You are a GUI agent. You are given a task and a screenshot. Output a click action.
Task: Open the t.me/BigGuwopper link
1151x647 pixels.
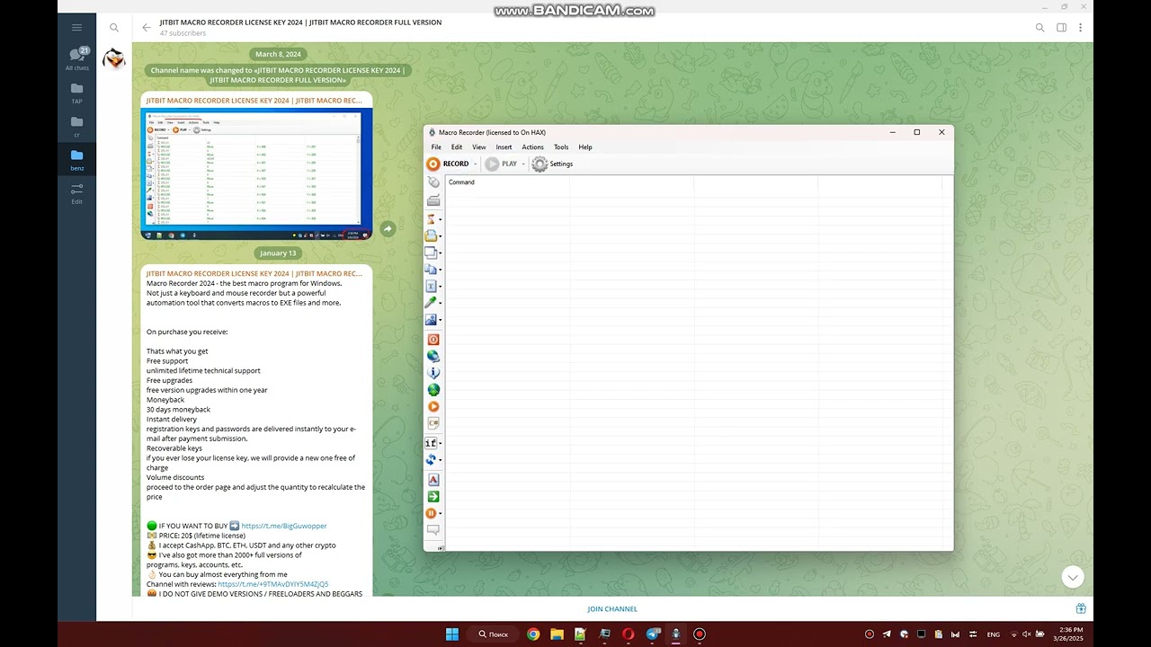[x=284, y=526]
